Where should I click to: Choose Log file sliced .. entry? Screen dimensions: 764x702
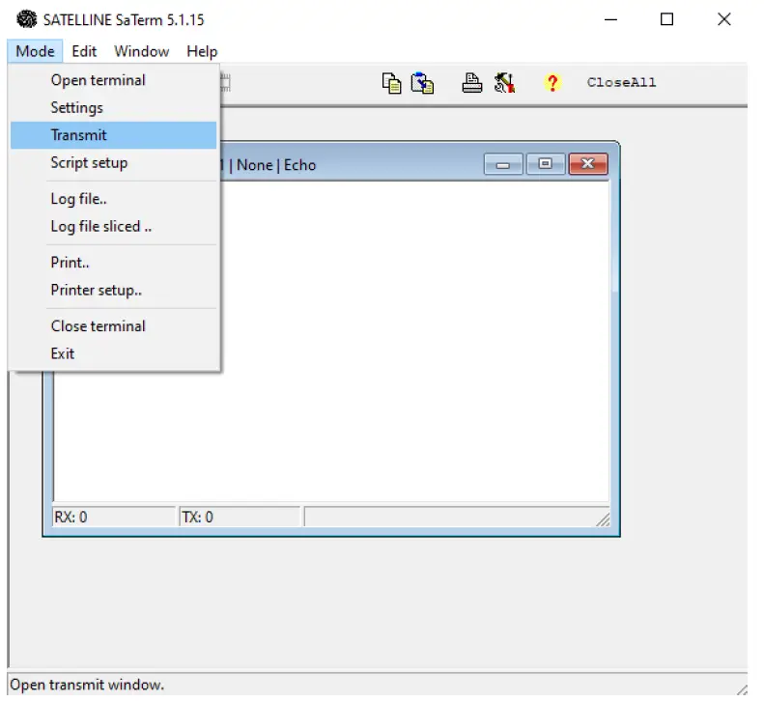point(114,227)
